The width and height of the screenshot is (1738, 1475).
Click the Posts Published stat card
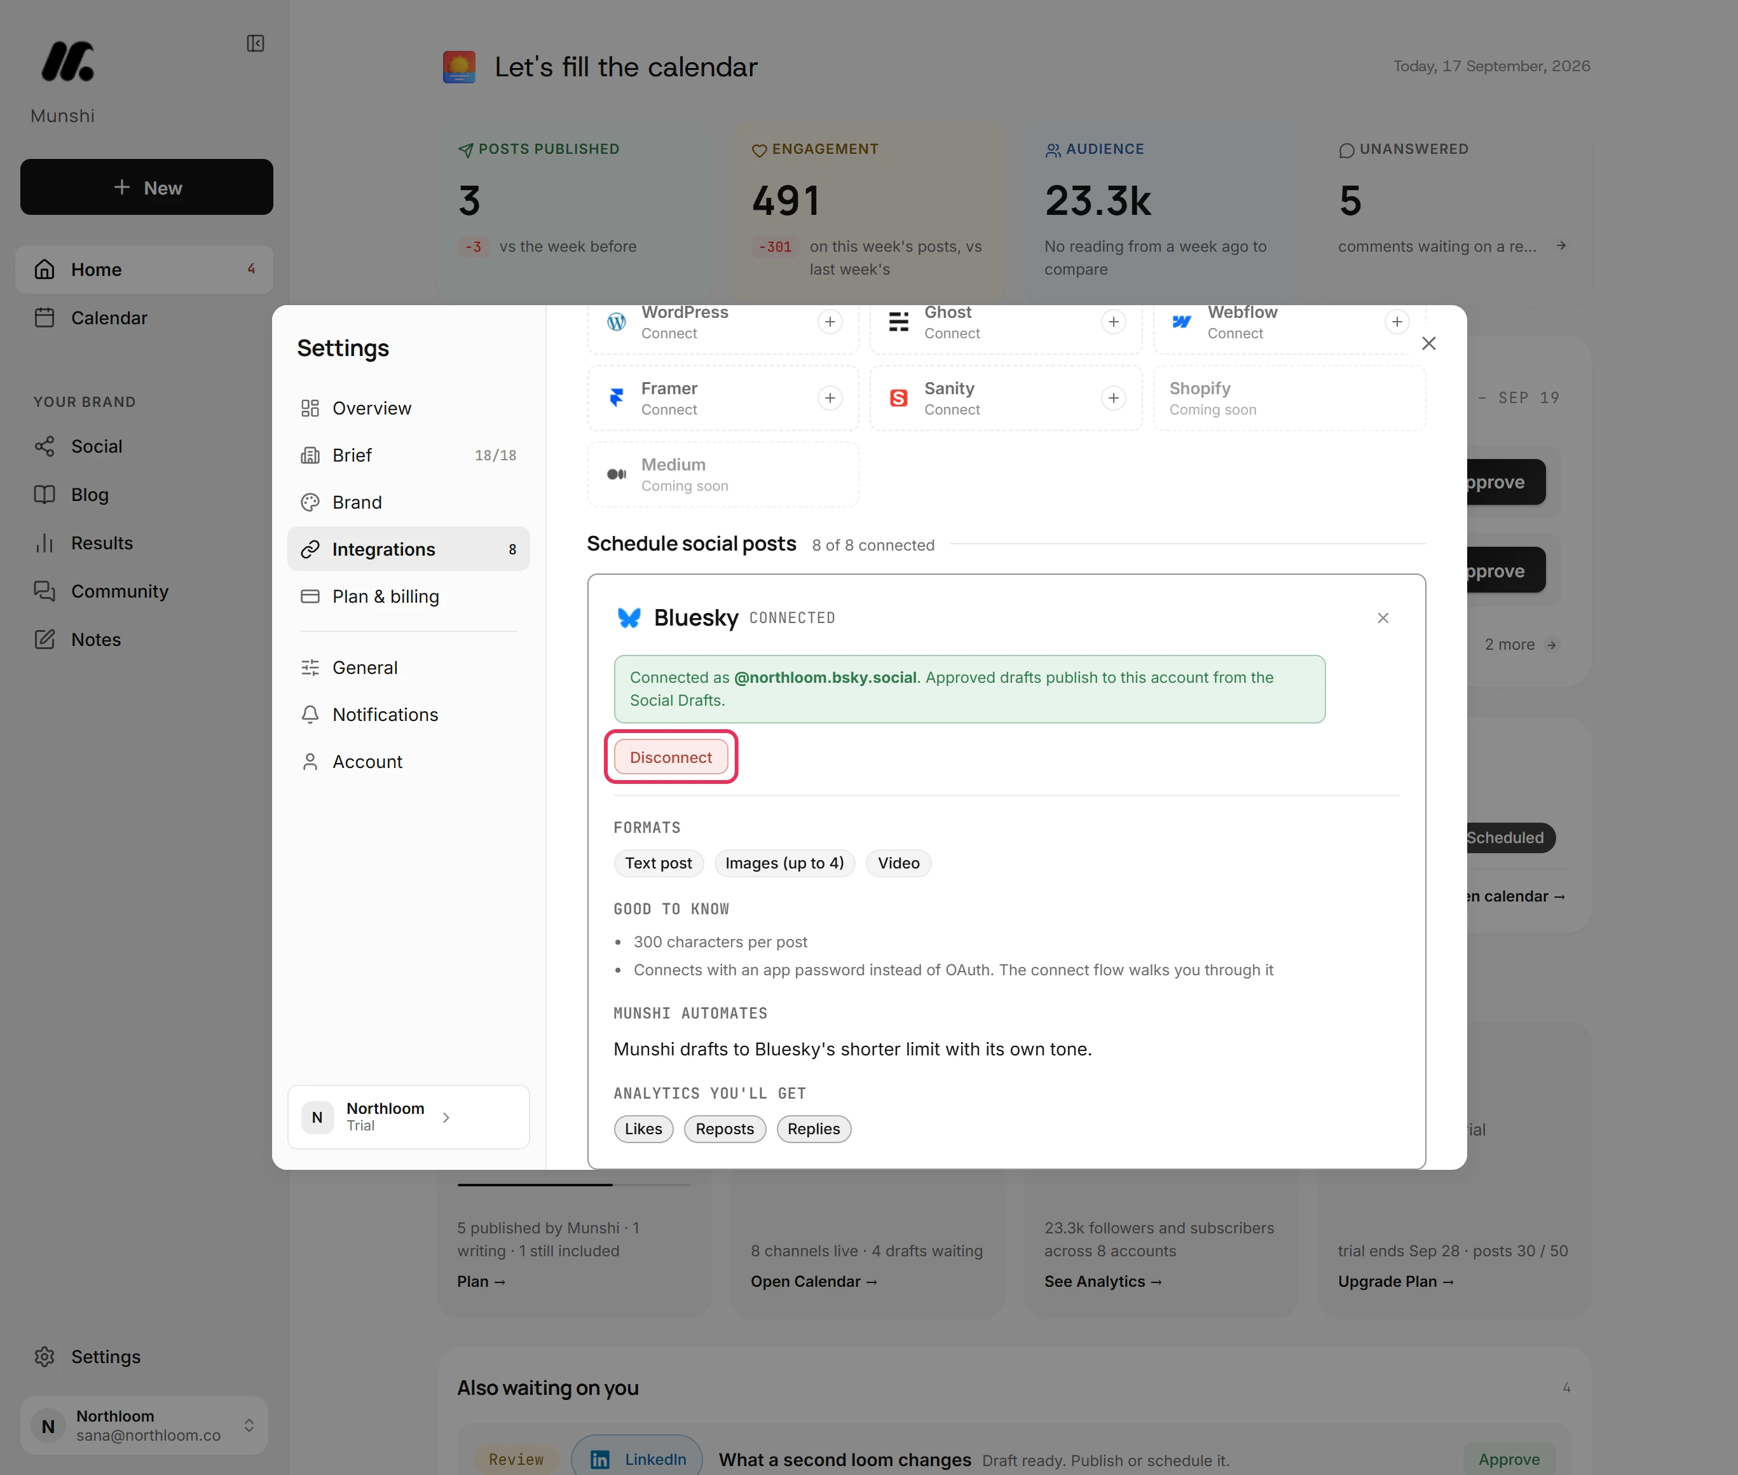click(573, 213)
